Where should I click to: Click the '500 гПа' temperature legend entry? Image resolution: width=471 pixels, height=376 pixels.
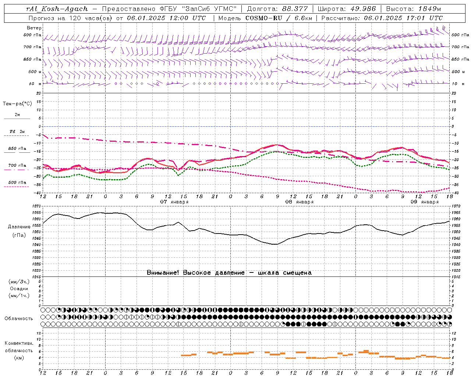(x=17, y=182)
